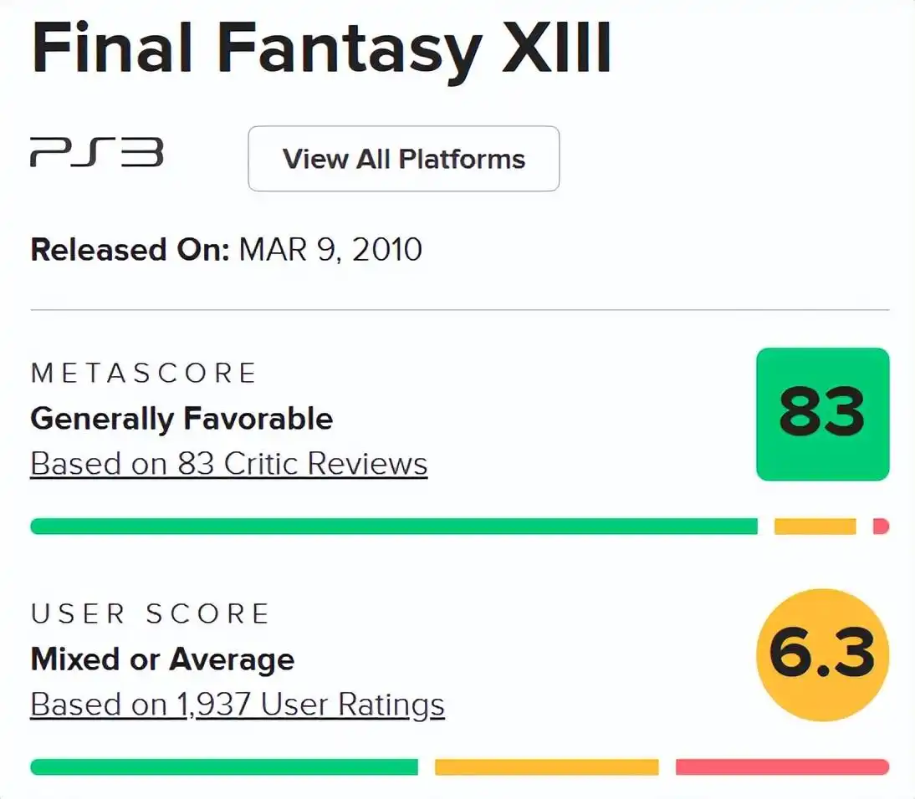Click the MAR 9, 2010 release date
Viewport: 915px width, 799px height.
click(330, 250)
